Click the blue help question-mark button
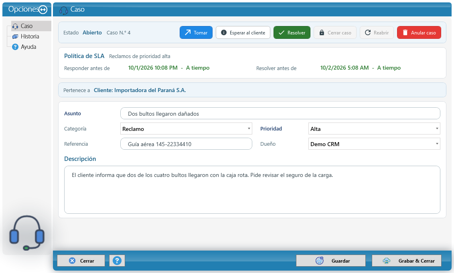454x273 pixels. coord(117,261)
